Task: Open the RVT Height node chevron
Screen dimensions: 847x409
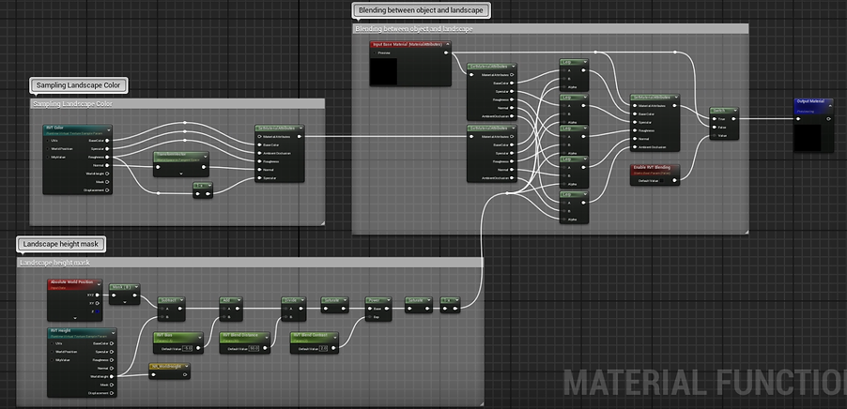Action: point(113,332)
